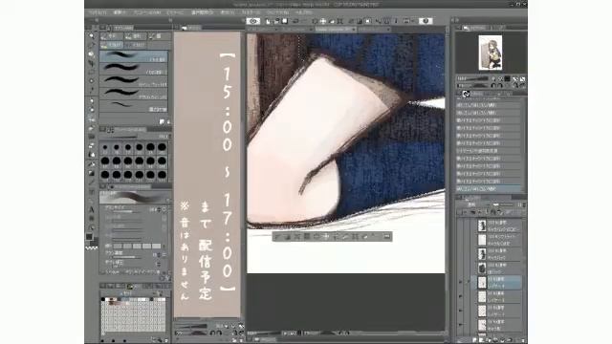Open the last settings icon on selection launcher
This screenshot has height=344, width=612.
(386, 236)
